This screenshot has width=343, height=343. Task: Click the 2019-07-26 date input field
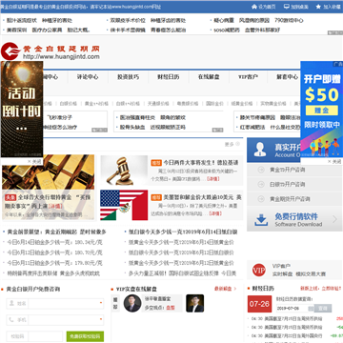pos(292,309)
